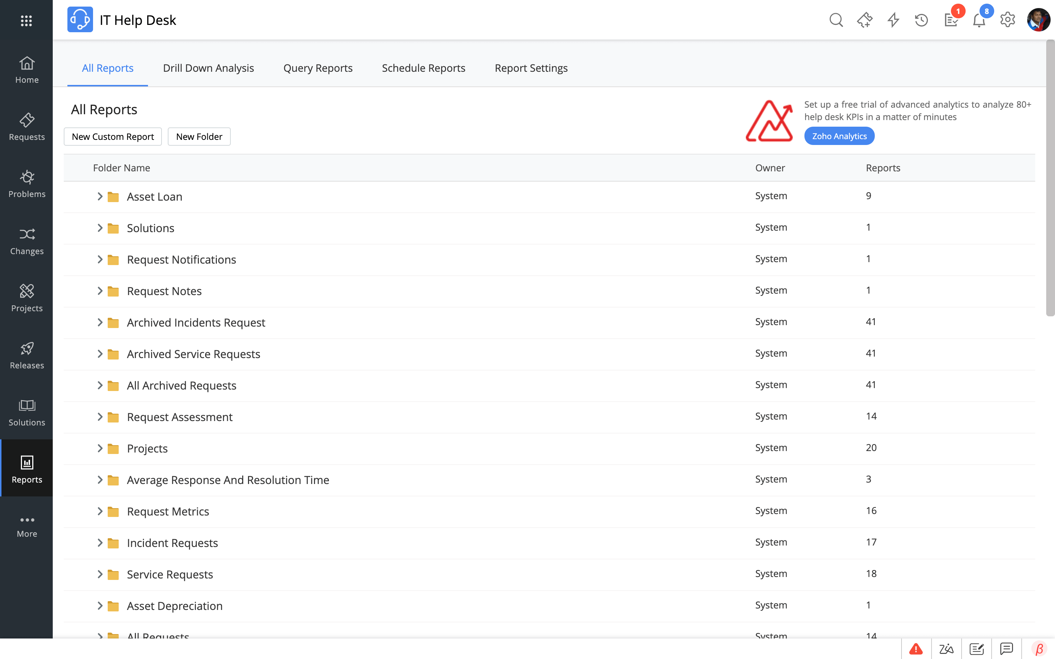Open the user profile avatar

pos(1038,20)
